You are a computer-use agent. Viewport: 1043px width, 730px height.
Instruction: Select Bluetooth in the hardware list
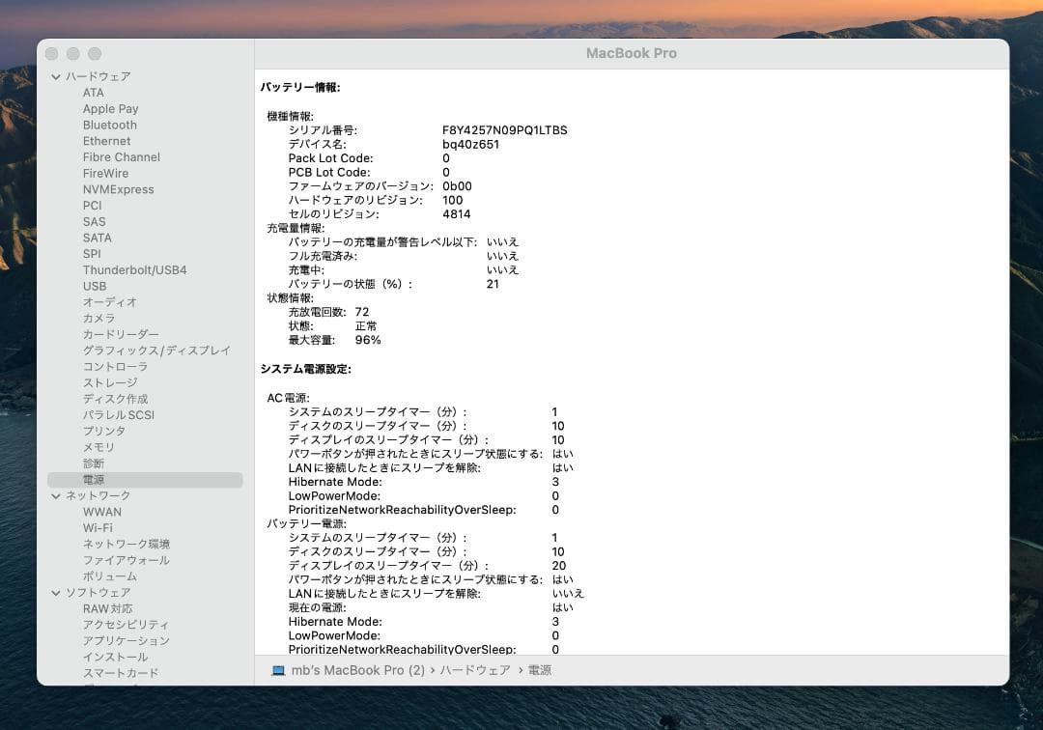pos(109,125)
